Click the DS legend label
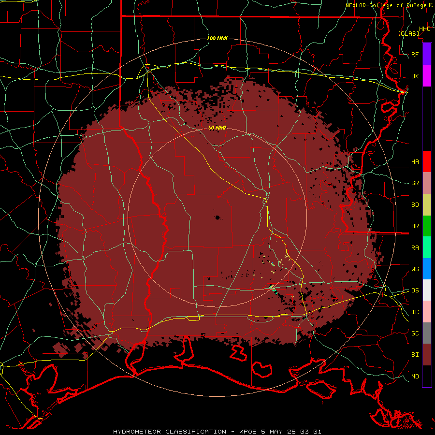 point(415,290)
